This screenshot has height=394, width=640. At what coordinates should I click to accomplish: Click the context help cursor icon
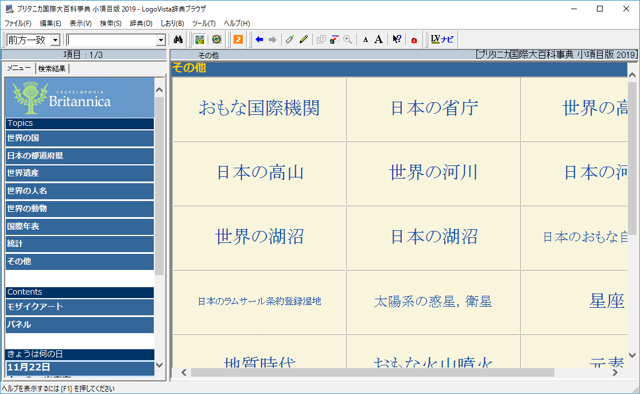tap(397, 40)
